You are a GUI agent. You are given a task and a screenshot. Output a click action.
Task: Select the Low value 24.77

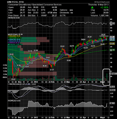[x=22, y=13]
